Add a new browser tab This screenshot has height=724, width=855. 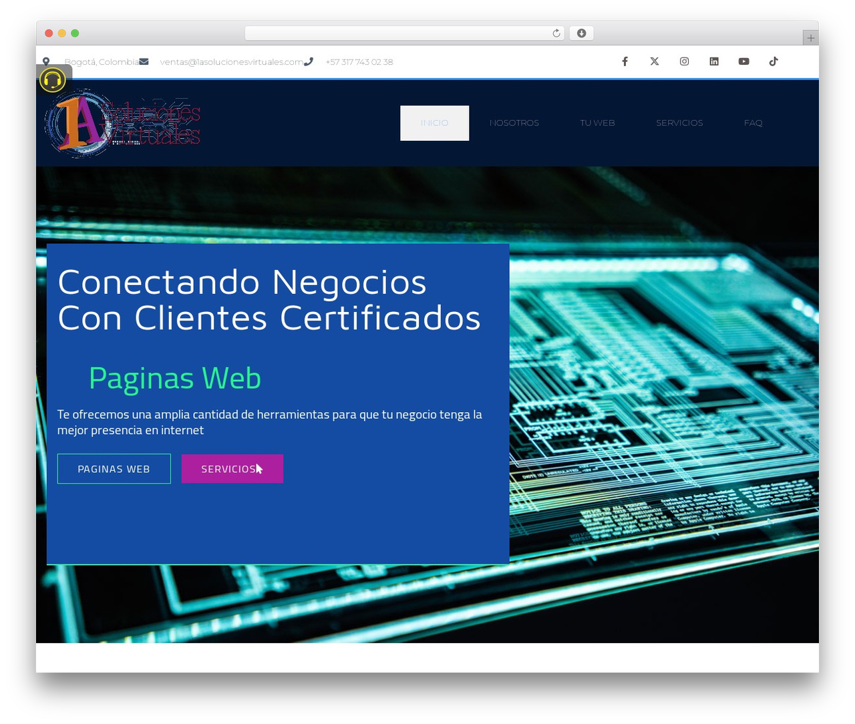tap(810, 38)
